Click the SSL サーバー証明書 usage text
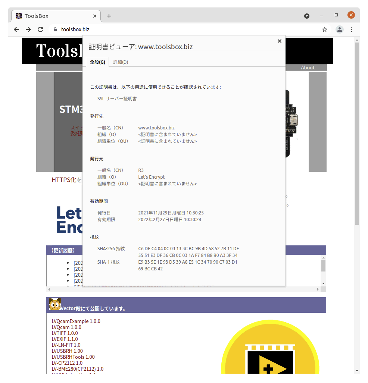368x383 pixels. click(117, 99)
